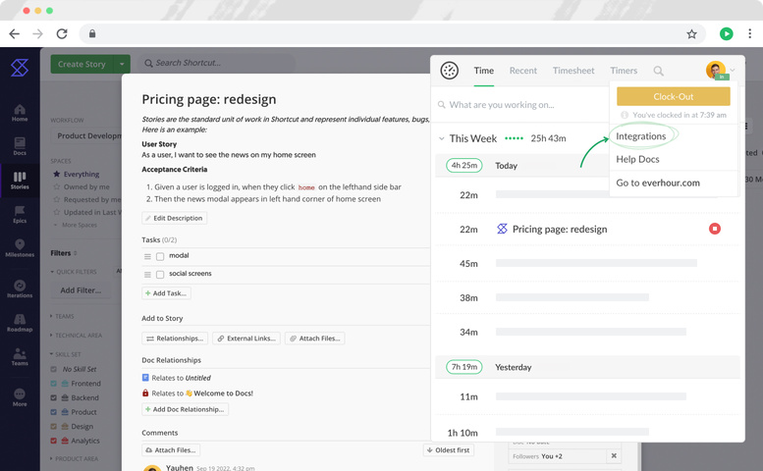
Task: Open the browser three-dot menu
Action: tap(749, 34)
